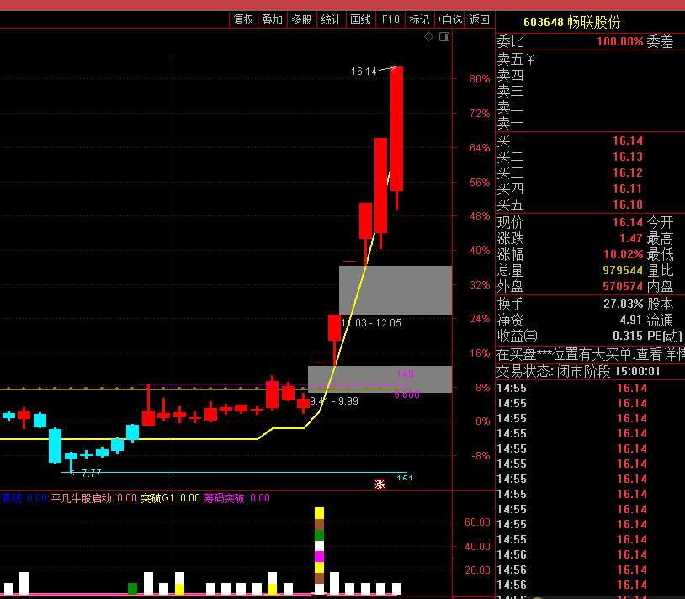Viewport: 685px width, 599px height.
Task: Click the 现价 current price value
Action: click(628, 222)
